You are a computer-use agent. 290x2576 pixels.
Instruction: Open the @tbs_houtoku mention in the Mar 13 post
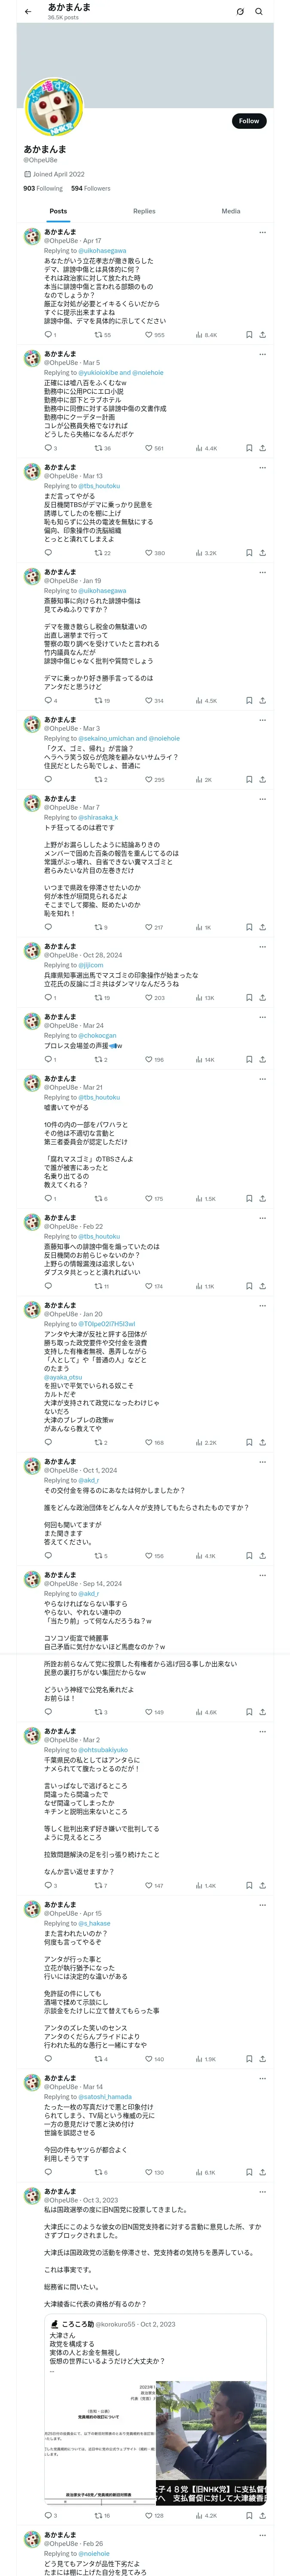99,486
